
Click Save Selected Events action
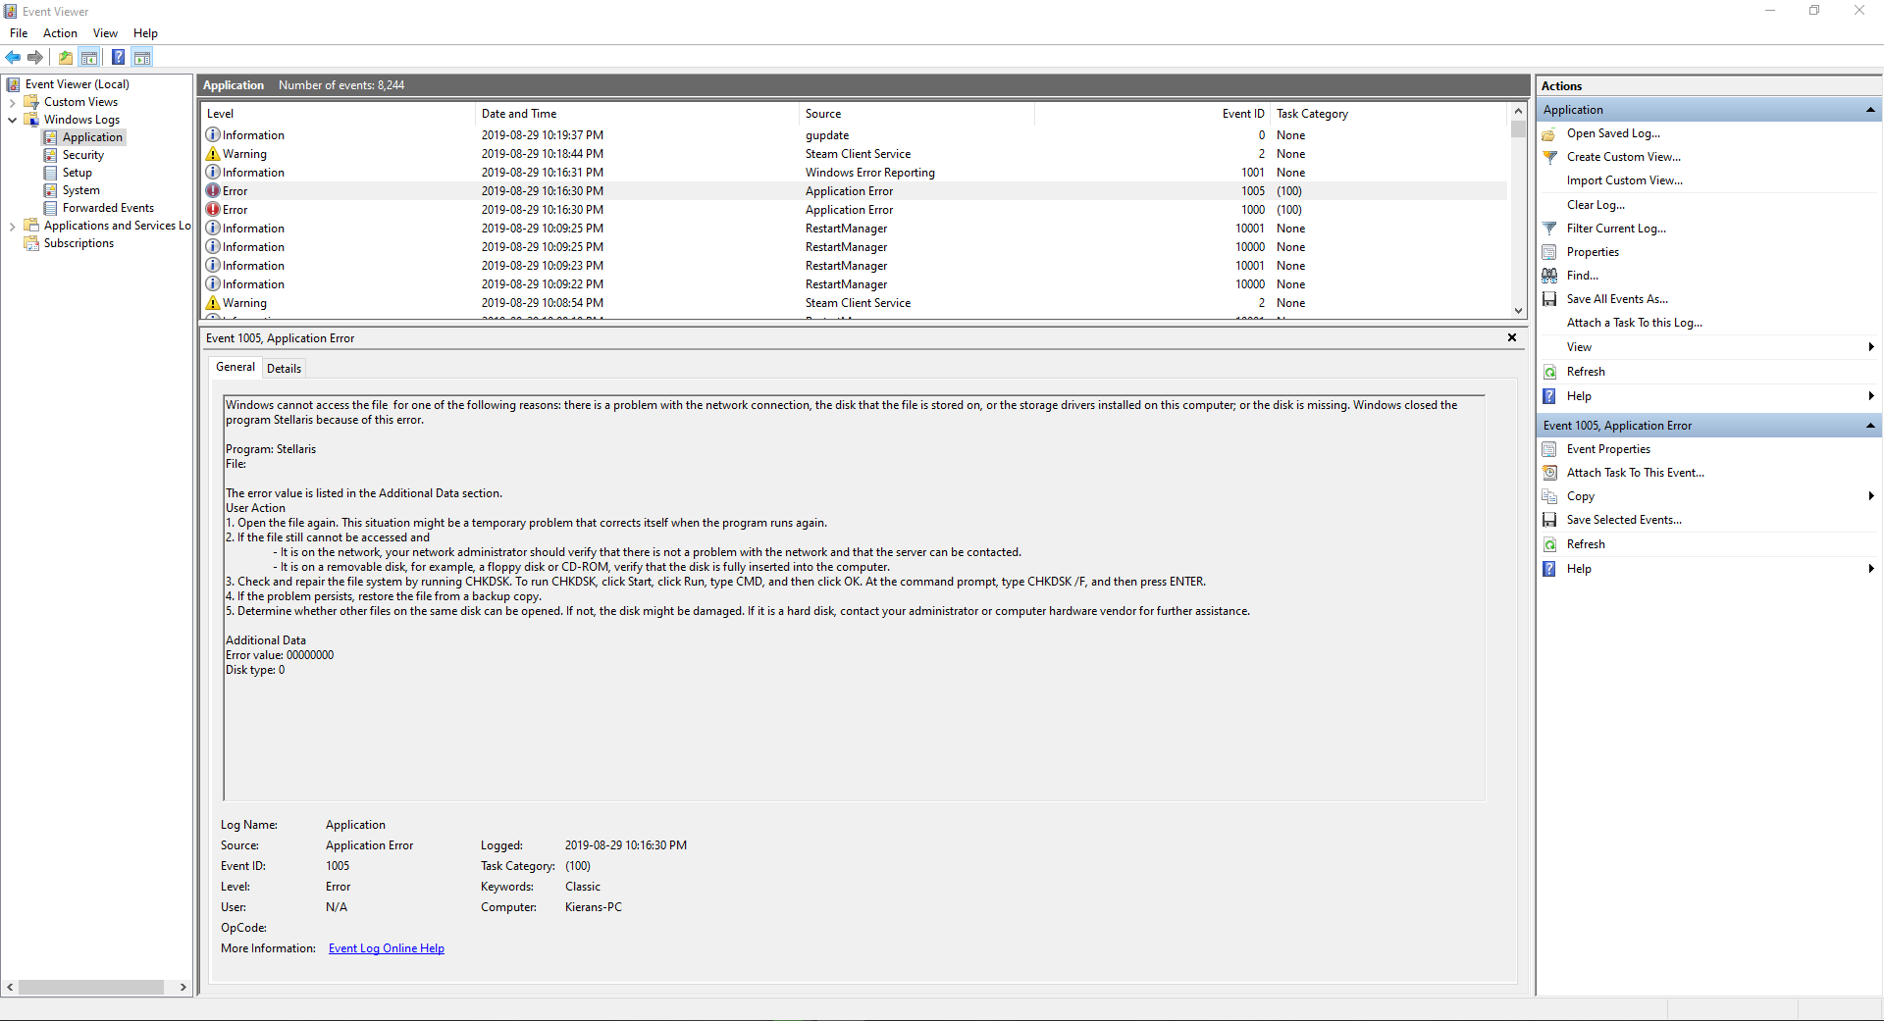click(x=1624, y=520)
